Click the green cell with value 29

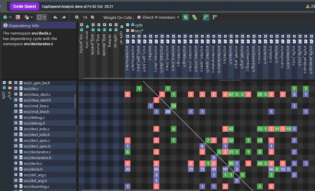click(174, 106)
